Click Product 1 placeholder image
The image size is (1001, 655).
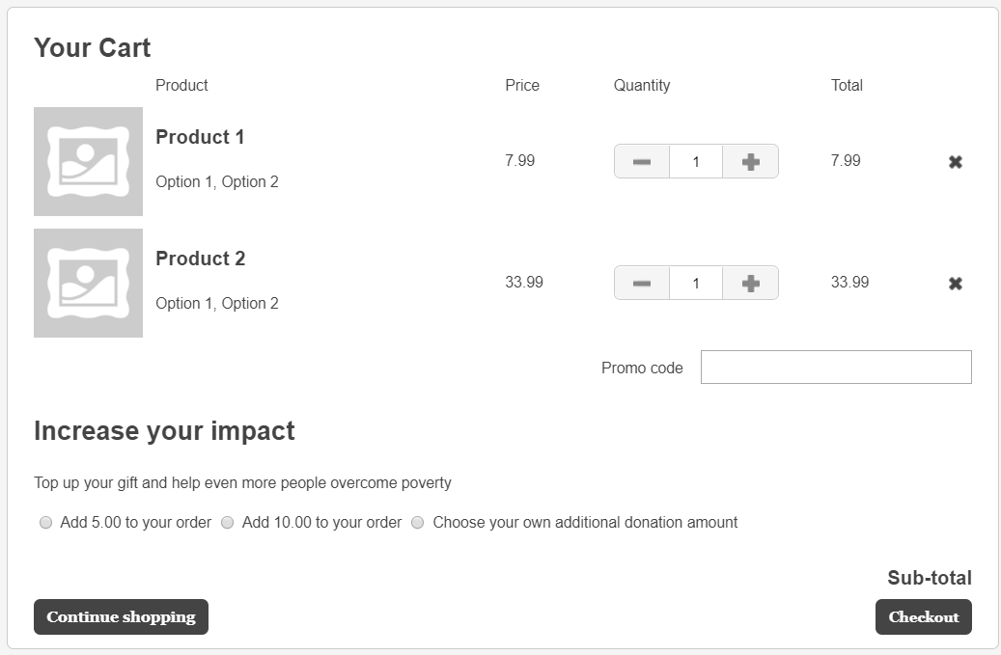point(88,161)
